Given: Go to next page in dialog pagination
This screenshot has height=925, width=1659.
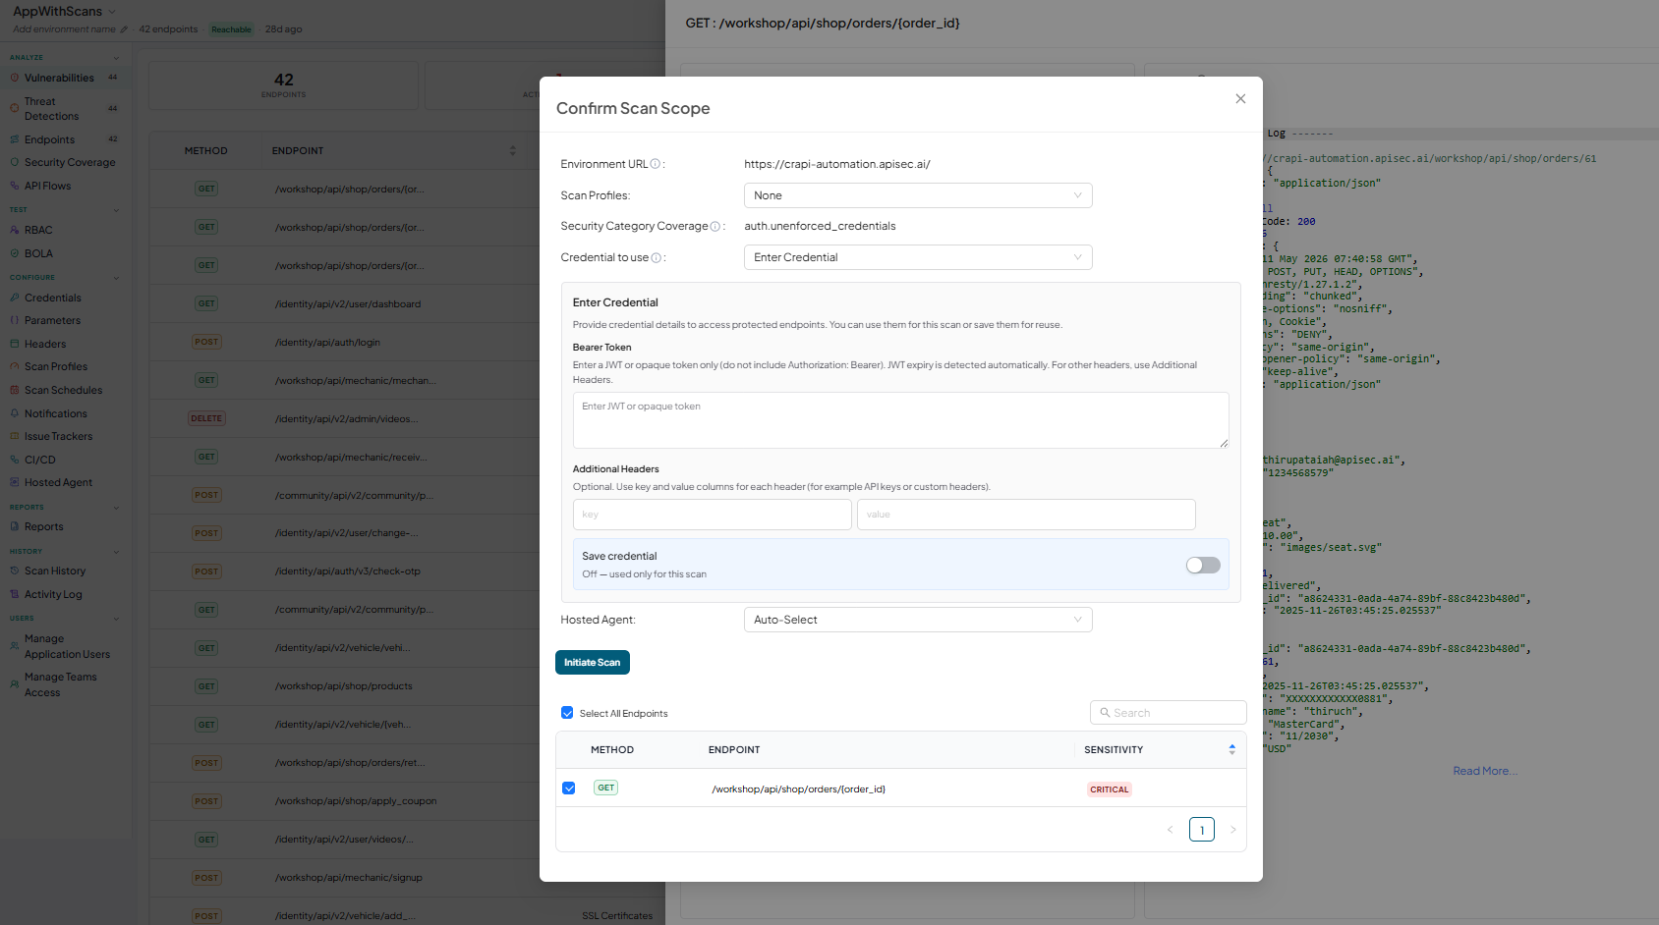Looking at the screenshot, I should tap(1233, 830).
